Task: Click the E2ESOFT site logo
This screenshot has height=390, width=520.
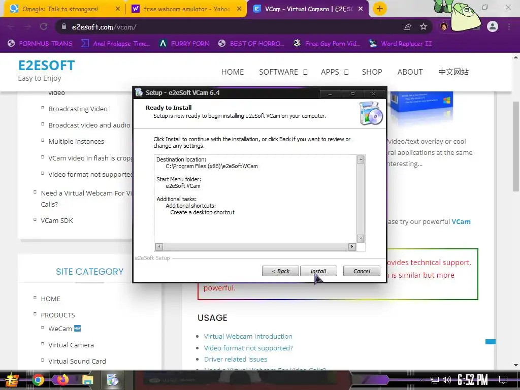Action: point(46,66)
